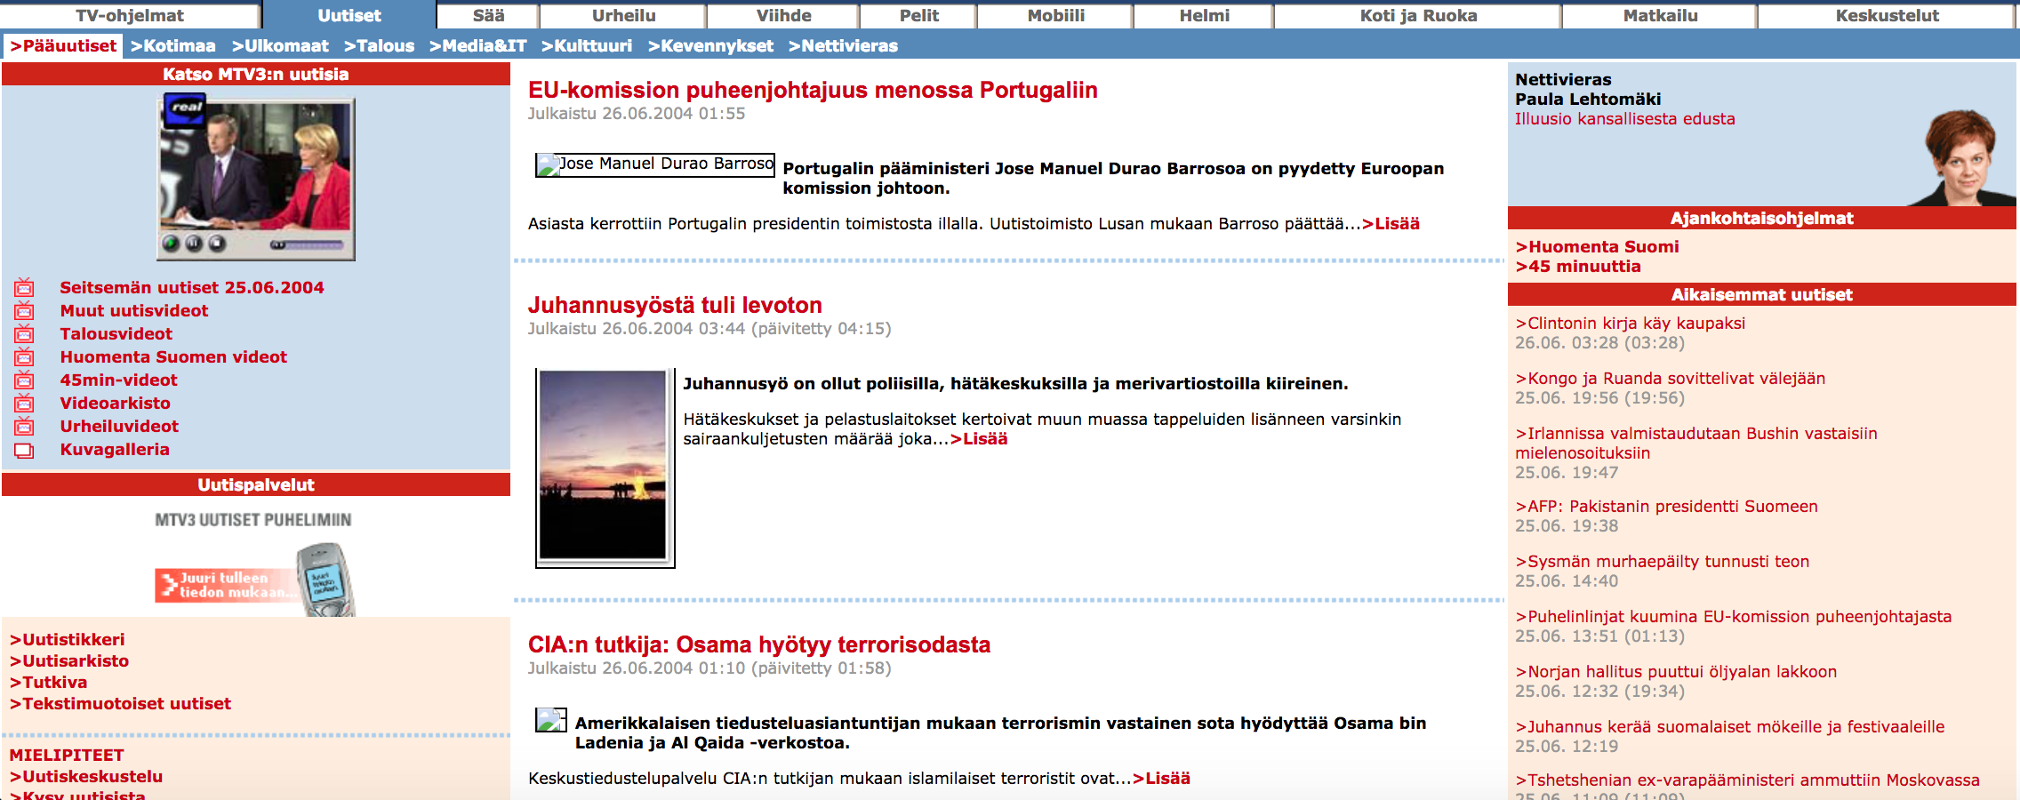The height and width of the screenshot is (800, 2020).
Task: Open the Media&IT news section
Action: (x=477, y=45)
